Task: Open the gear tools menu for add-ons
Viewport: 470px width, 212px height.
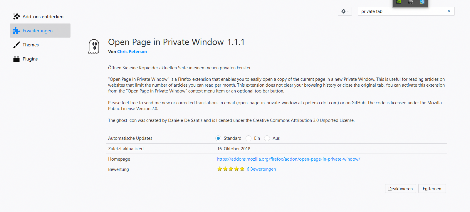Action: 345,11
